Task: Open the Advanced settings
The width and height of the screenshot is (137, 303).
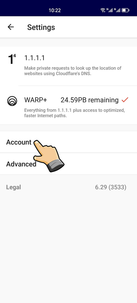Action: click(x=68, y=164)
